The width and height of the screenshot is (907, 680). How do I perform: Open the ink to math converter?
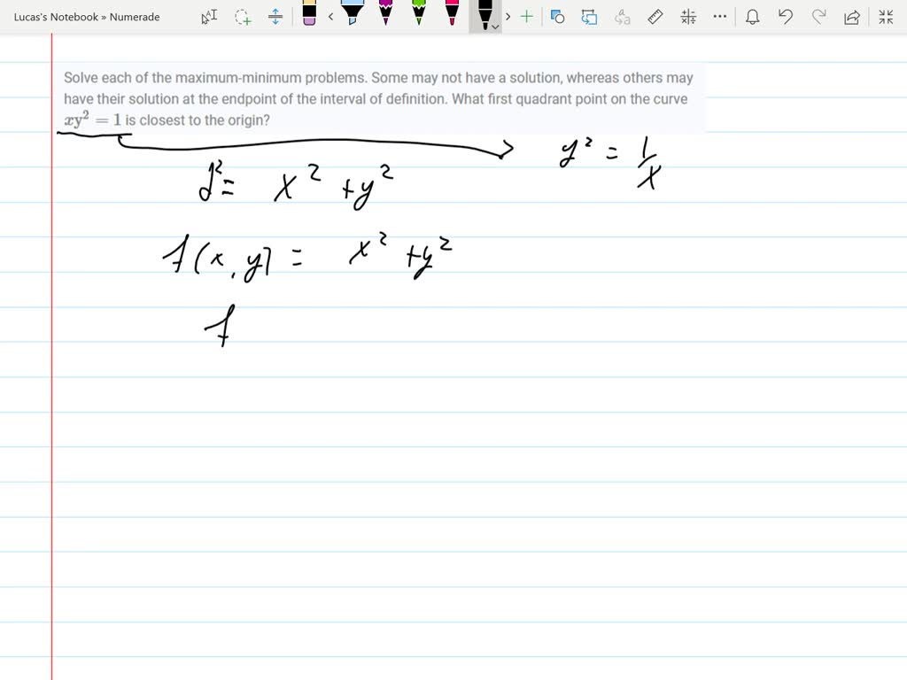pyautogui.click(x=690, y=15)
